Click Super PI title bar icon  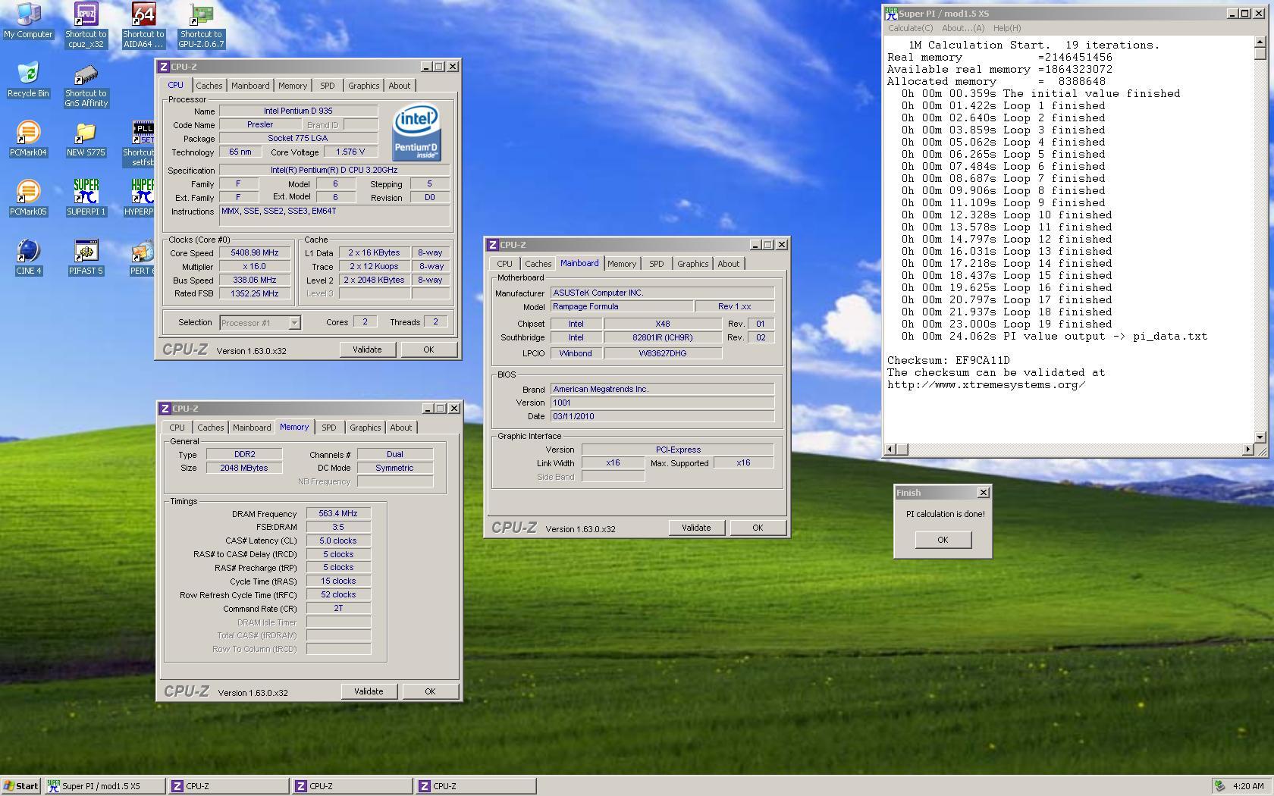(x=892, y=14)
